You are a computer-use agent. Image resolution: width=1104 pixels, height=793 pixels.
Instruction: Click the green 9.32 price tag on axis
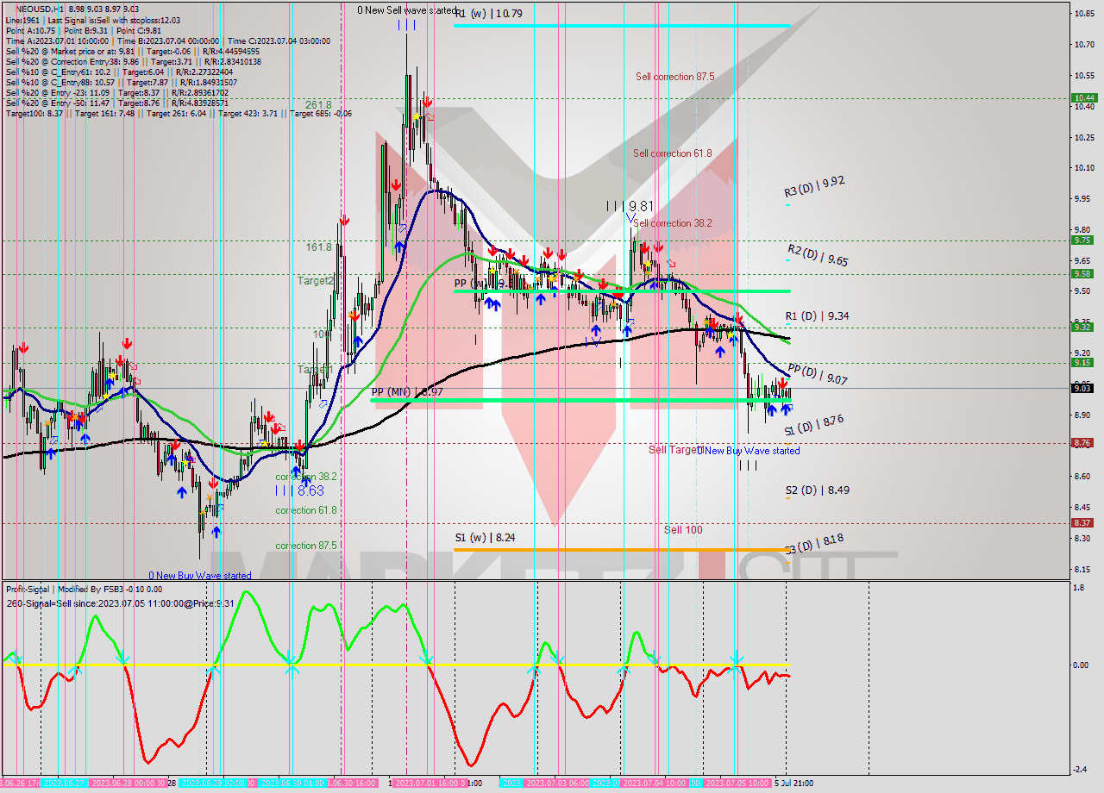coord(1083,327)
